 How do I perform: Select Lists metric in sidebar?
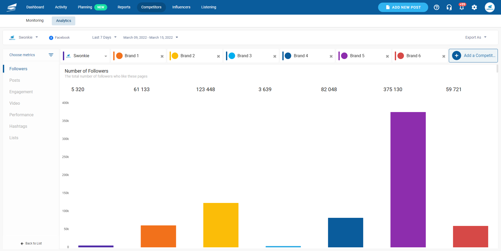click(14, 138)
